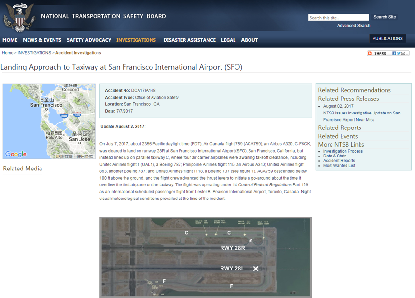The image size is (415, 298).
Task: Click the Concord label on the map
Action: (70, 89)
